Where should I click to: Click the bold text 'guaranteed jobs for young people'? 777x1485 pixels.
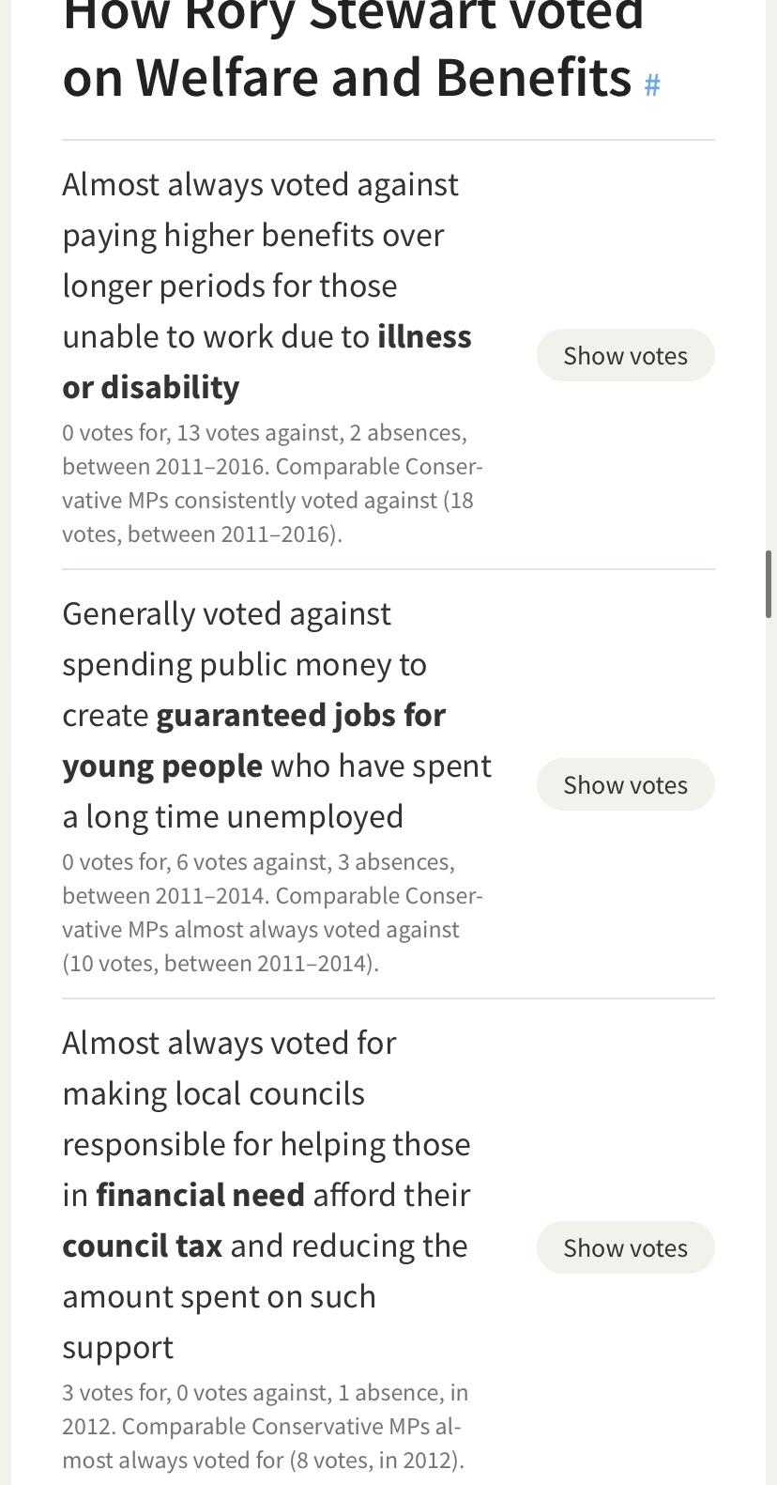(253, 740)
